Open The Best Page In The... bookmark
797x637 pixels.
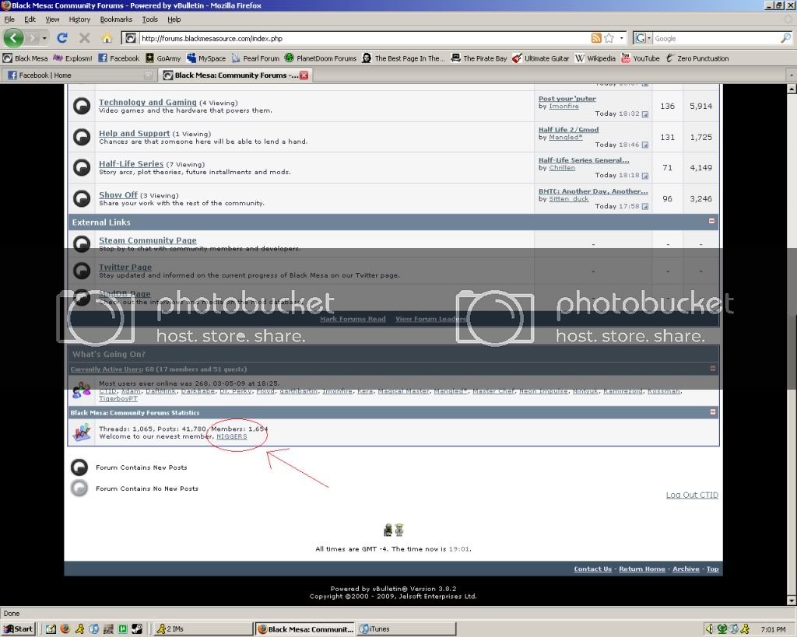404,58
